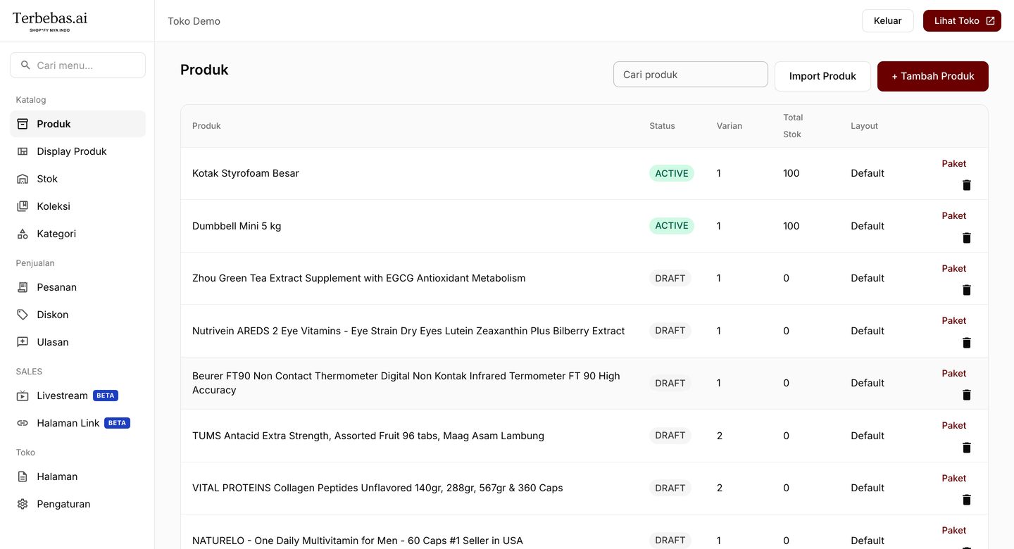Click TUMS Antacid Extra Strength name
The width and height of the screenshot is (1014, 549).
click(368, 436)
